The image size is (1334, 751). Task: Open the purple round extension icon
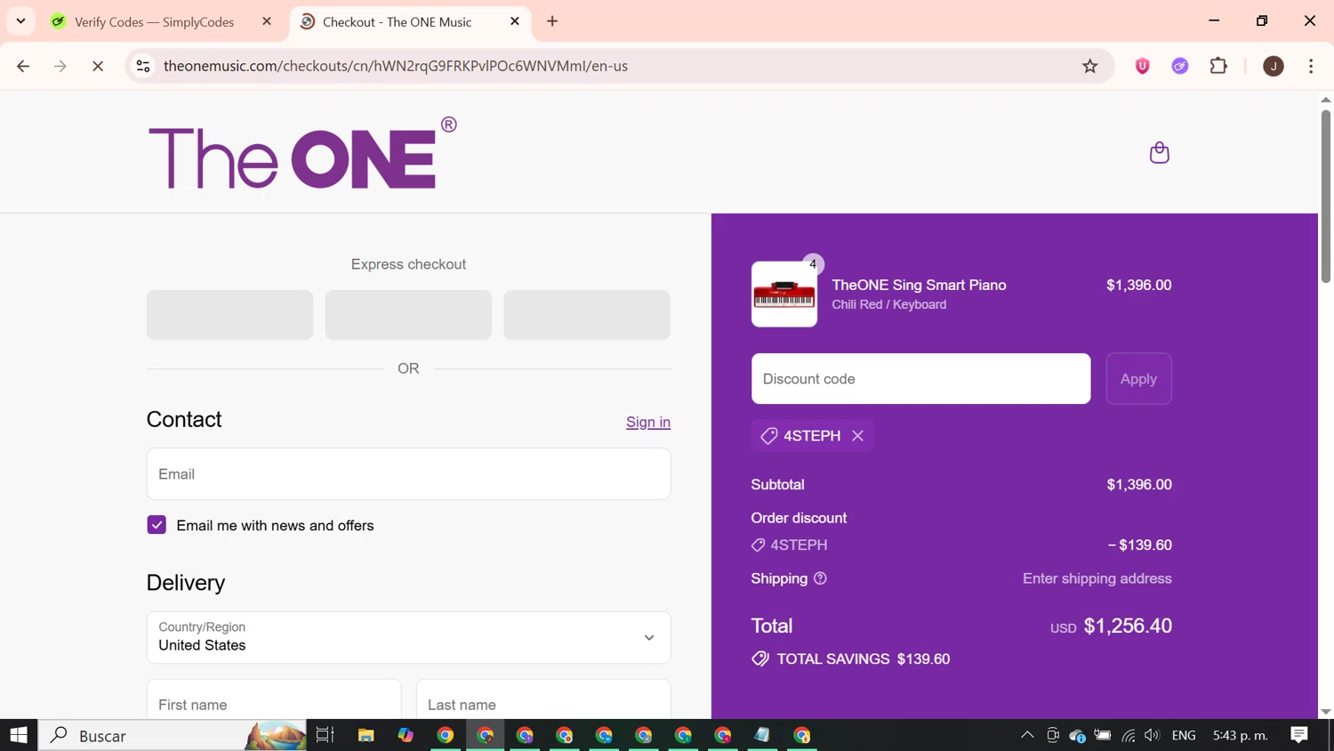[1180, 66]
